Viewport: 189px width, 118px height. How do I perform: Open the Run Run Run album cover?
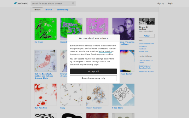coord(45,95)
